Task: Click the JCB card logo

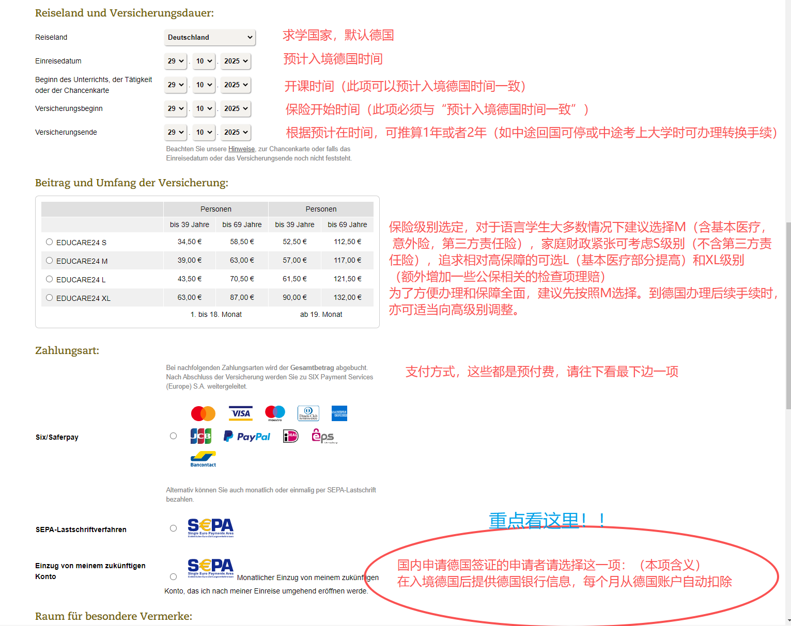Action: 201,437
